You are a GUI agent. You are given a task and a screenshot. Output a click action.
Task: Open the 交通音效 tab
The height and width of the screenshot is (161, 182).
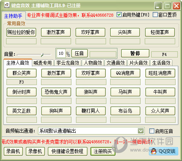(x=116, y=63)
